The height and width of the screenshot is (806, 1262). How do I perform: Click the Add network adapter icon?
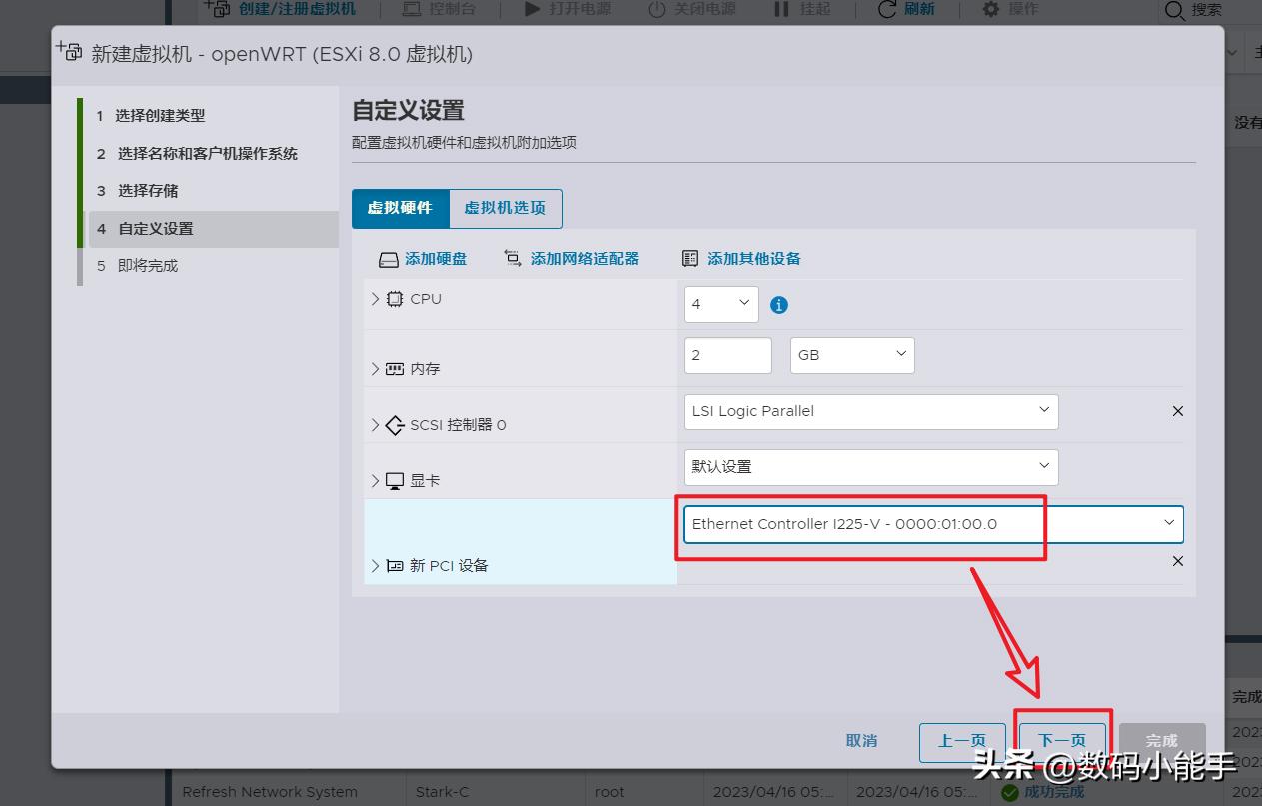513,259
